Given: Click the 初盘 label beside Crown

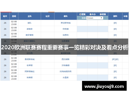Looking at the screenshot, I should (84, 18).
